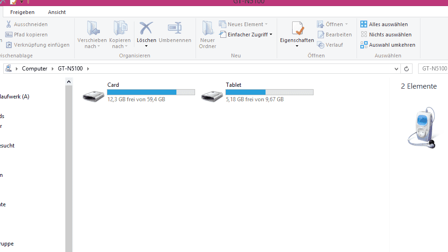This screenshot has width=448, height=252.
Task: Click the Auswahl umkehren icon
Action: click(364, 45)
